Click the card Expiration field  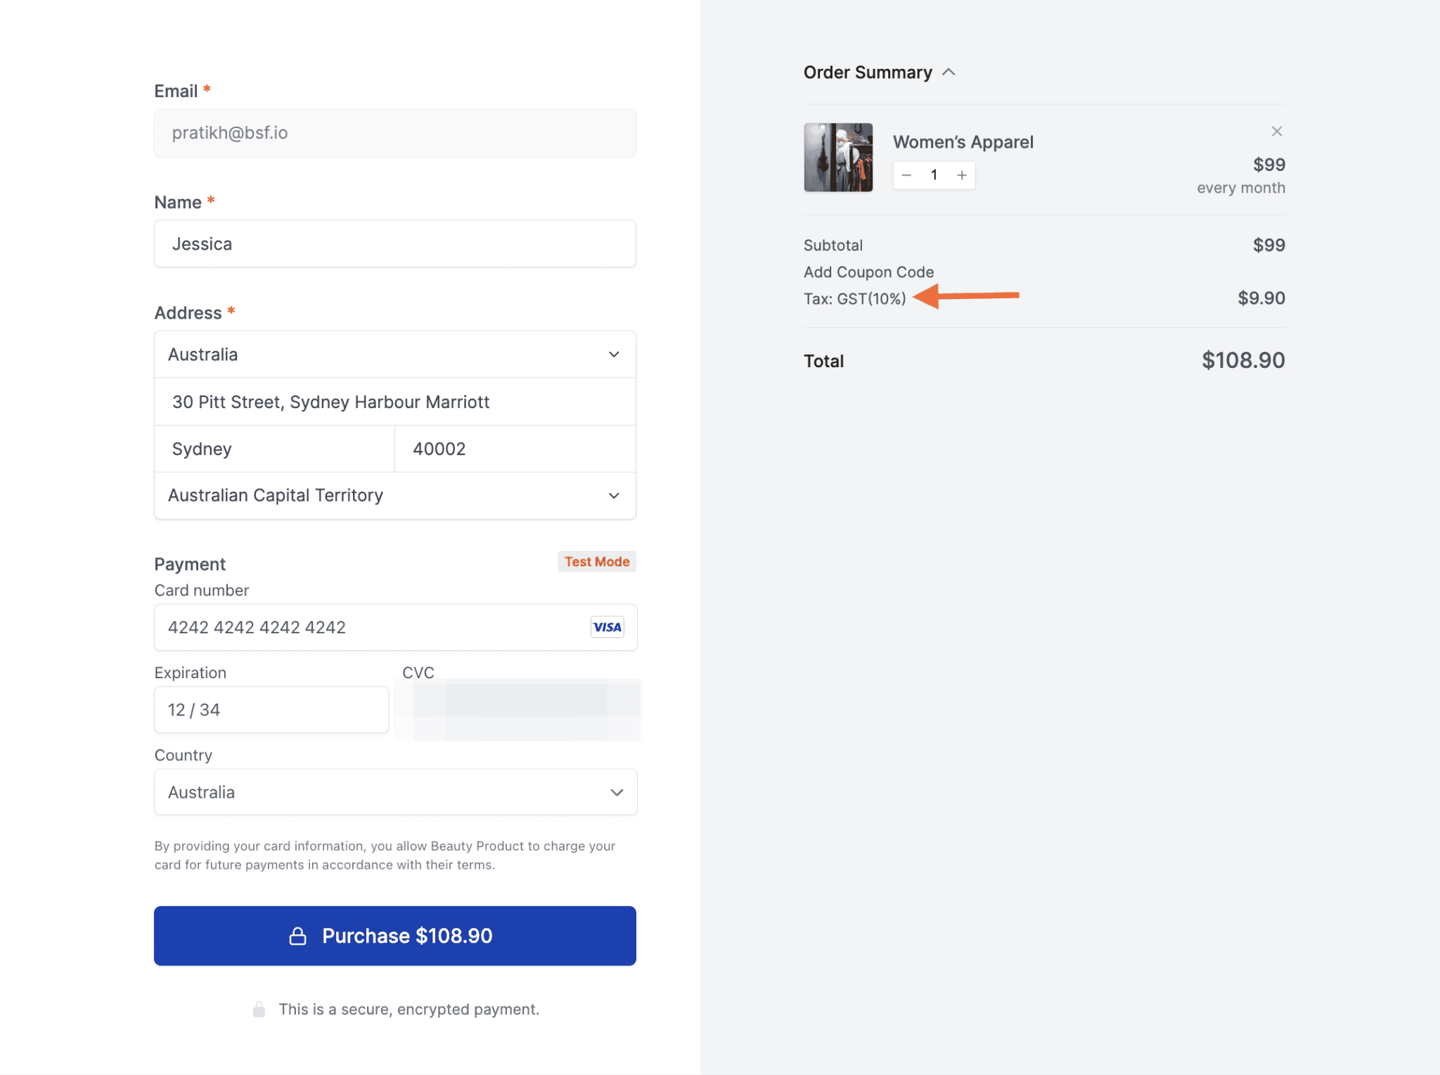pyautogui.click(x=271, y=710)
